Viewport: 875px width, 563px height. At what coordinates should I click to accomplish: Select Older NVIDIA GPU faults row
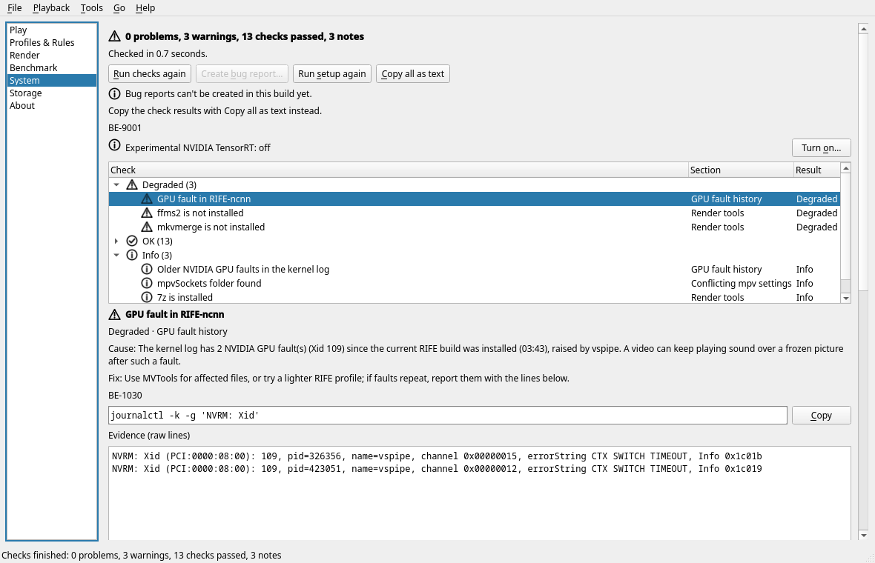pos(475,269)
